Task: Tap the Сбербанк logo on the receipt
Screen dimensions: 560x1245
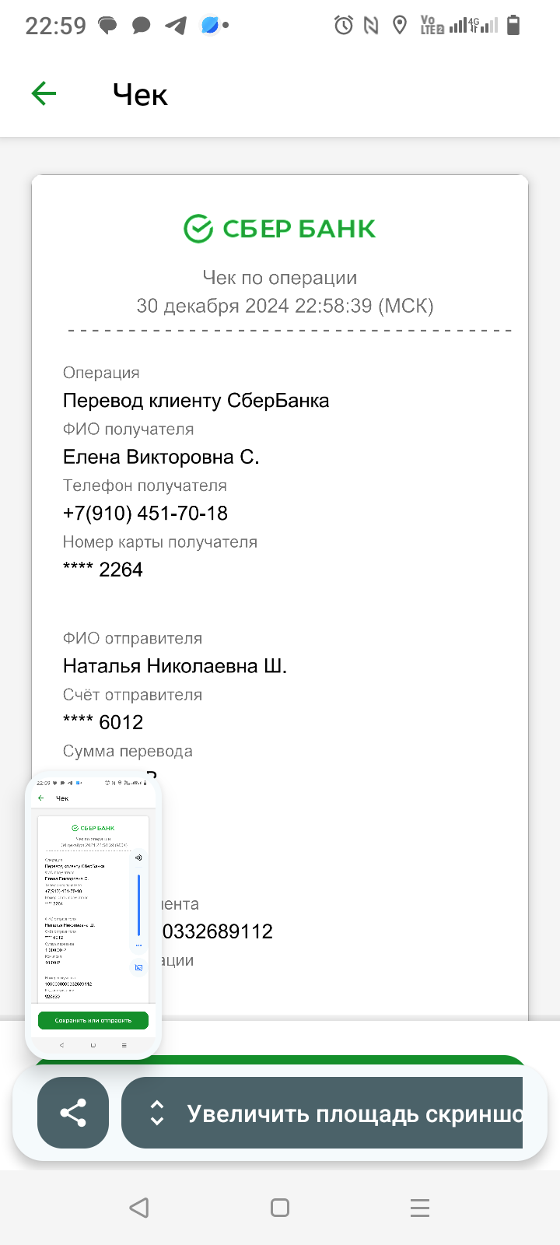Action: pyautogui.click(x=280, y=229)
